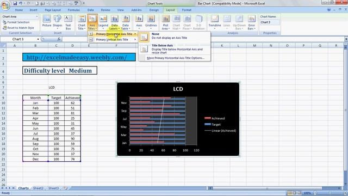Click the Chart Name input field
This screenshot has width=348, height=196.
270,22
